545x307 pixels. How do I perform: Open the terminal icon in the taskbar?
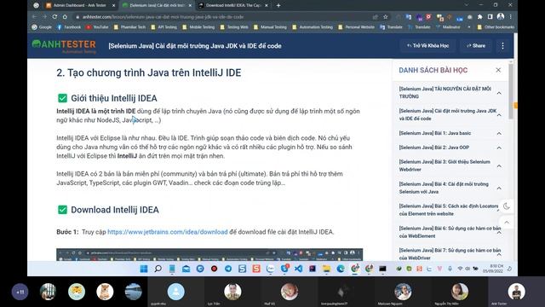[382, 269]
